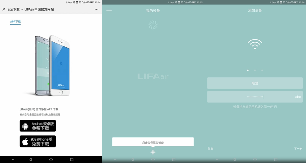The image size is (306, 163).
Task: Tap the spinning fan loading icon
Action: [x=153, y=25]
